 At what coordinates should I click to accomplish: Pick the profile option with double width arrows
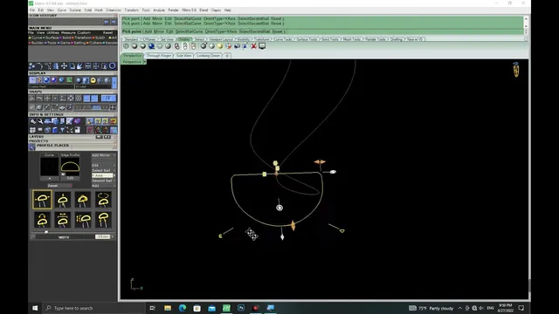(63, 220)
